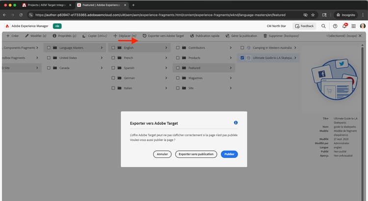
Task: Click Publication rapide toolbar action
Action: tap(205, 36)
